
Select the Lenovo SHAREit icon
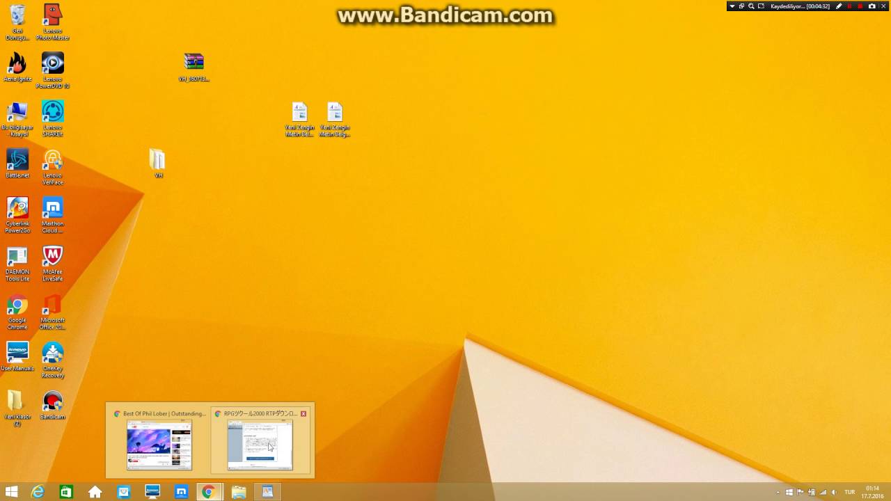(53, 118)
